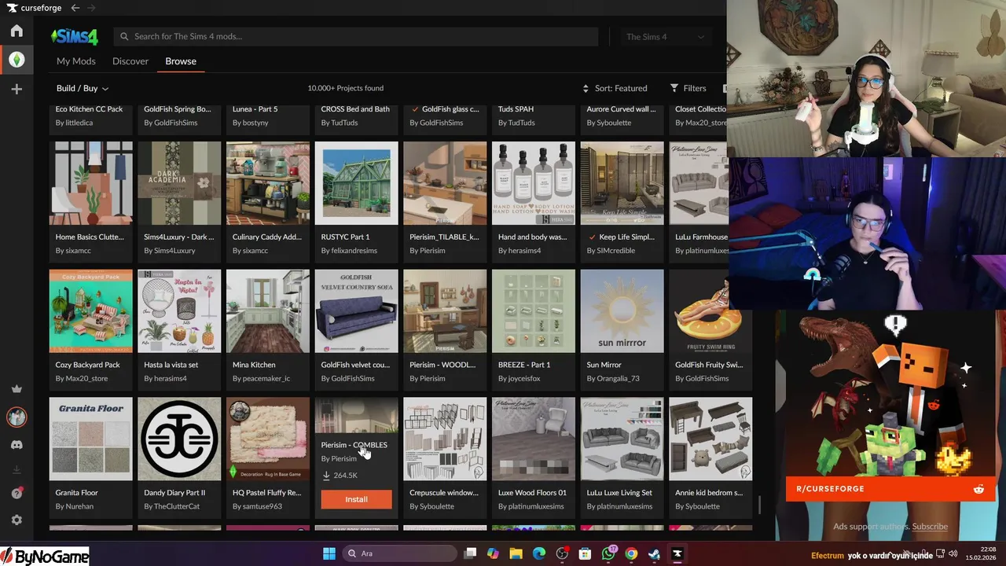Open File Explorer from the taskbar
The width and height of the screenshot is (1006, 566).
pos(516,553)
